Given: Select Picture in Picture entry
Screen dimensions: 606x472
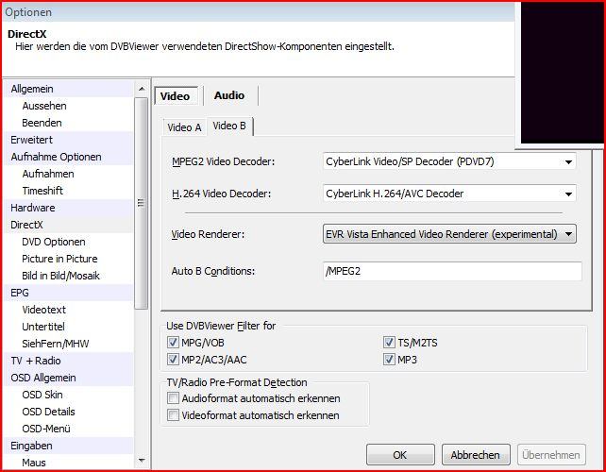Looking at the screenshot, I should pos(69,259).
